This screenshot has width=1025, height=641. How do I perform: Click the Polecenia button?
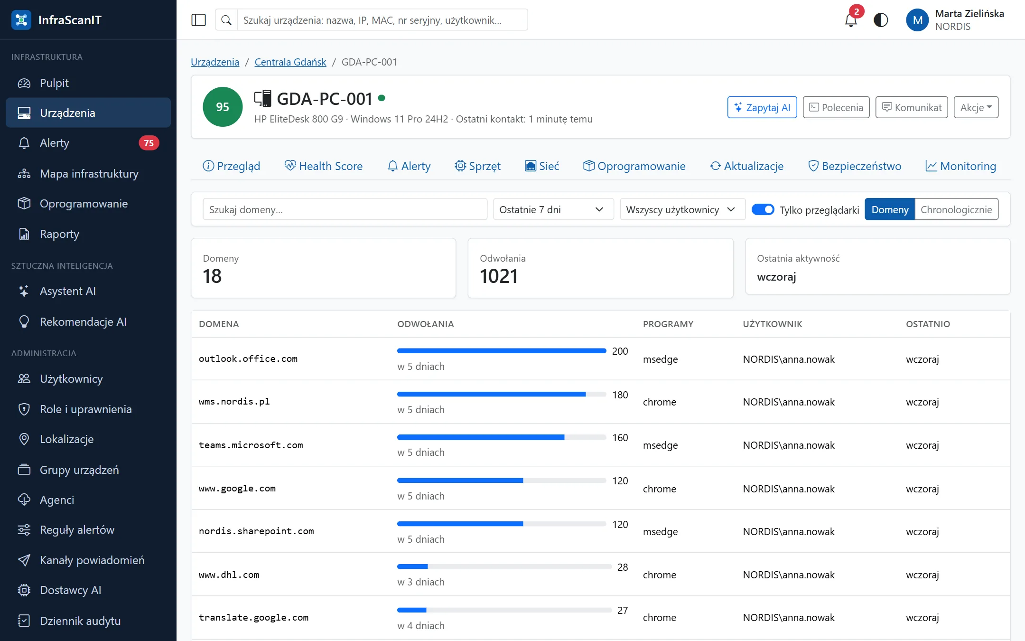pos(836,107)
